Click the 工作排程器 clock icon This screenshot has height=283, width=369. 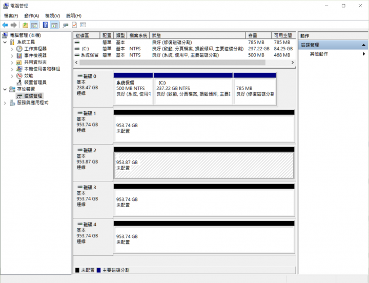[x=19, y=49]
